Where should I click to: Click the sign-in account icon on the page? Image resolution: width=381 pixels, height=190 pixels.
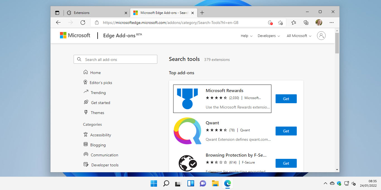321,35
